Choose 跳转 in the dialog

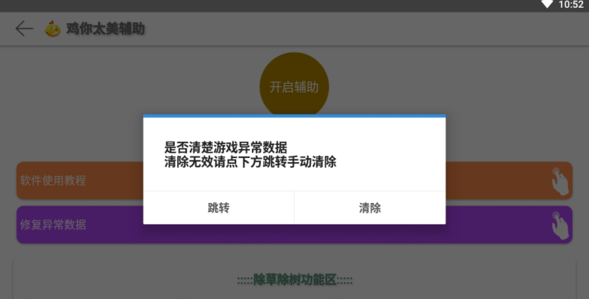tap(219, 208)
